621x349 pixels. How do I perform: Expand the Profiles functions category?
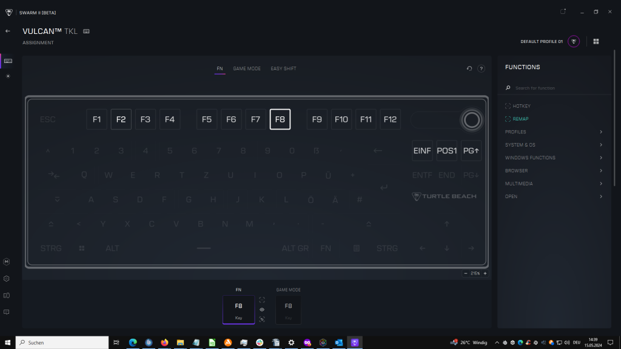click(554, 131)
